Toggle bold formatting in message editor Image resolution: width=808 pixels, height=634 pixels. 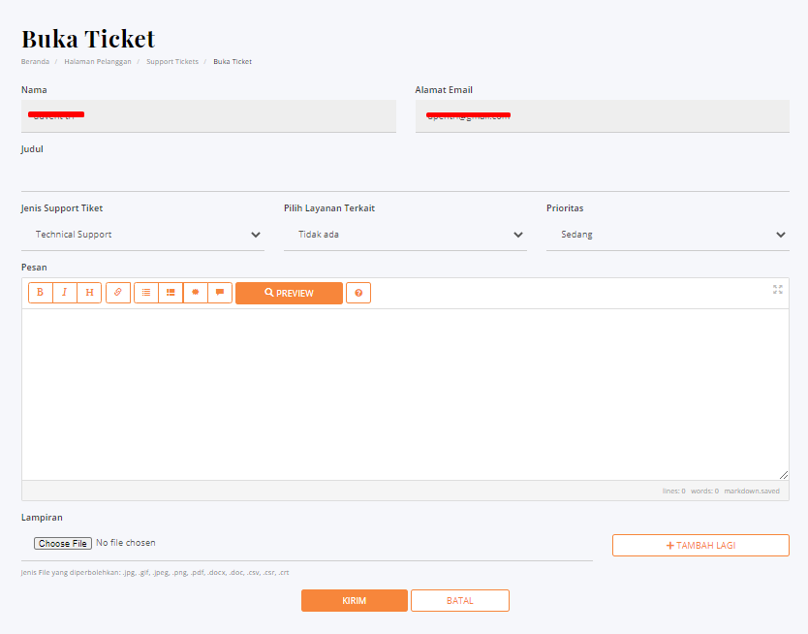pos(41,293)
